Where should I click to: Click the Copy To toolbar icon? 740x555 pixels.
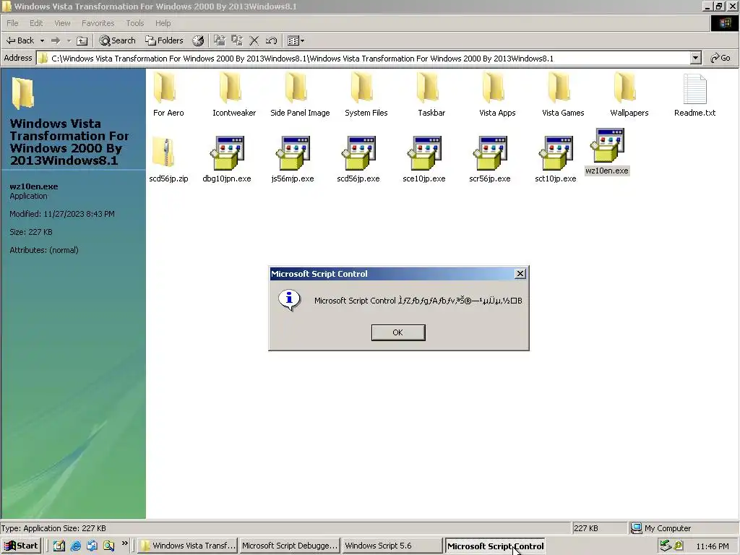coord(237,40)
